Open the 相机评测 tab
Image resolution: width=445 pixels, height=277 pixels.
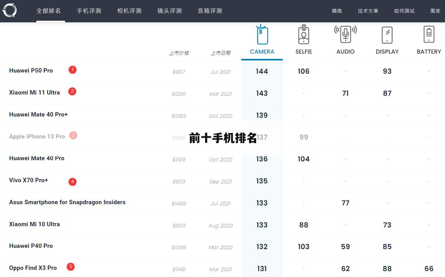129,11
